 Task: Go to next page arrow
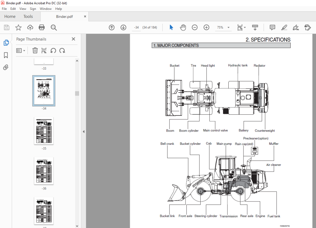123,27
